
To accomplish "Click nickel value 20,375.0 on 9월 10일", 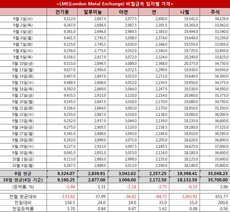I will point(191,64).
